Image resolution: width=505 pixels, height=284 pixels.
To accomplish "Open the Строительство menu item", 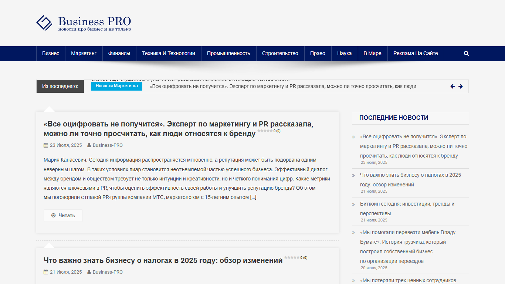I will pos(280,54).
